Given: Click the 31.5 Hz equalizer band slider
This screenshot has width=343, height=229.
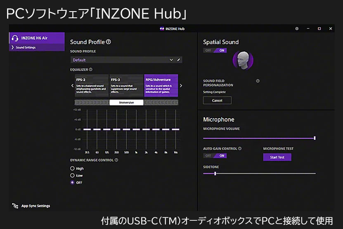Looking at the screenshot, I should pyautogui.click(x=87, y=129).
